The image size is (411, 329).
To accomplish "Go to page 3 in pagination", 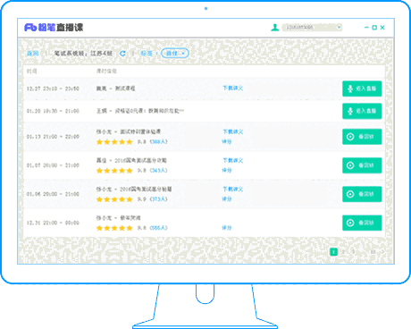I will click(353, 252).
